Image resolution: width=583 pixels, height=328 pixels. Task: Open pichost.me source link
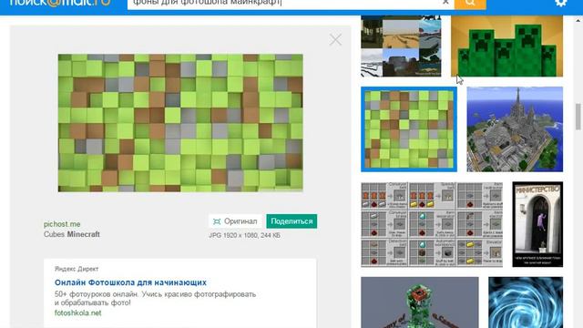62,224
